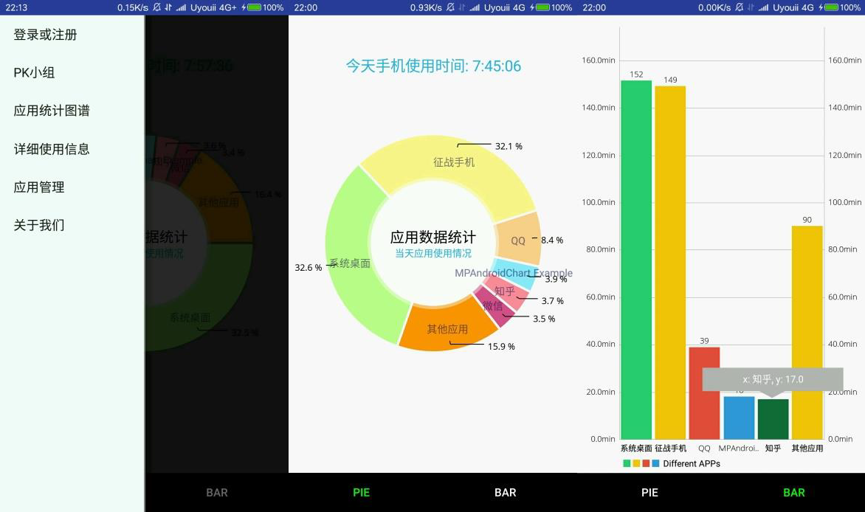Tap the 0.15K/s network speed indicator
865x512 pixels.
132,7
